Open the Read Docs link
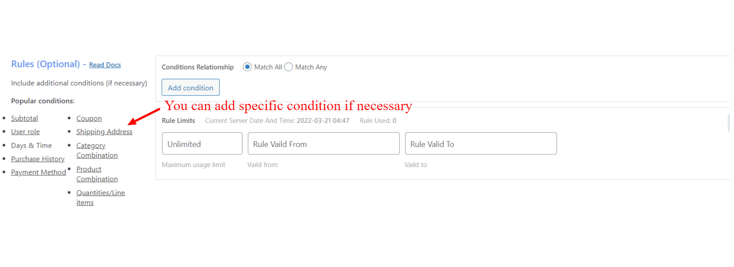 105,65
